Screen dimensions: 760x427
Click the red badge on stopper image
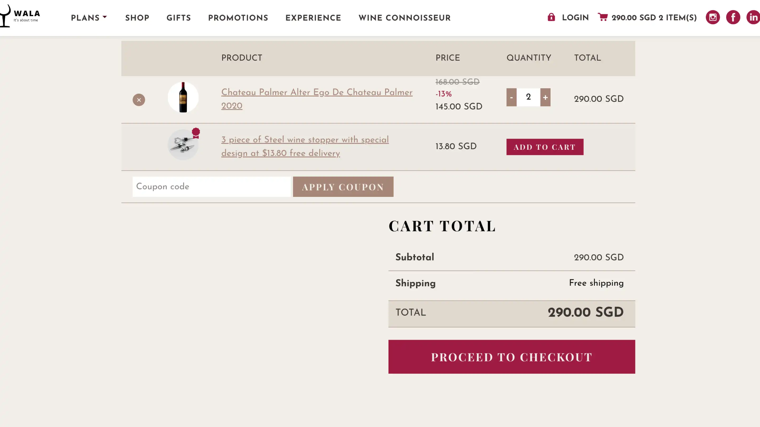pyautogui.click(x=196, y=133)
